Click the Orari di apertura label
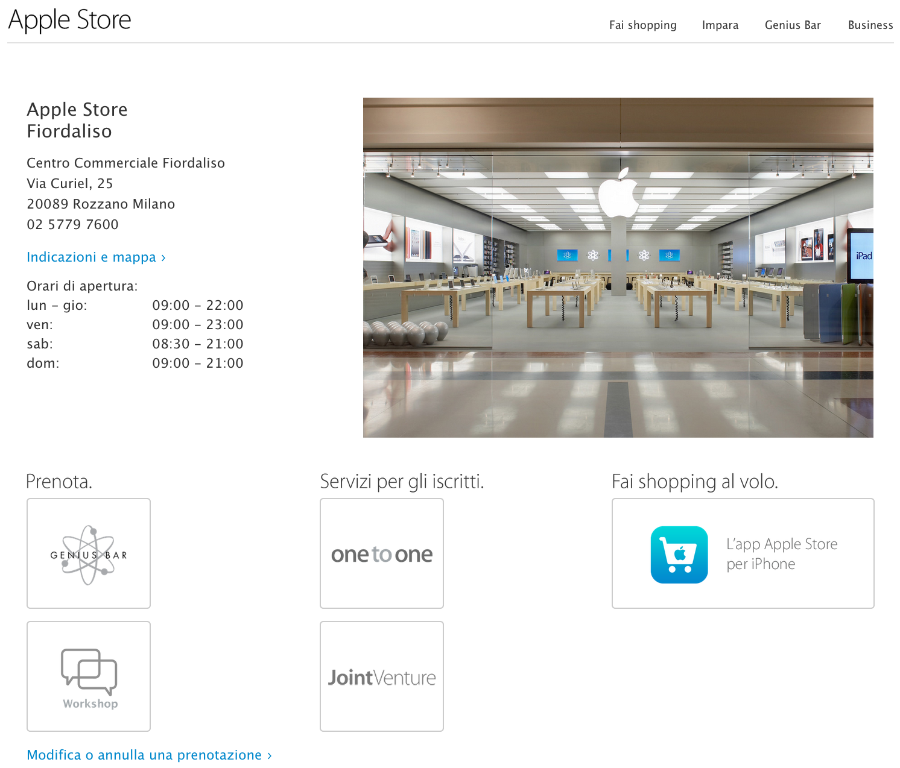The width and height of the screenshot is (900, 768). click(x=82, y=286)
